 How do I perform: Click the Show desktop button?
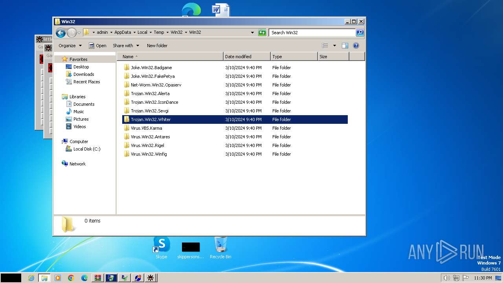pos(499,278)
